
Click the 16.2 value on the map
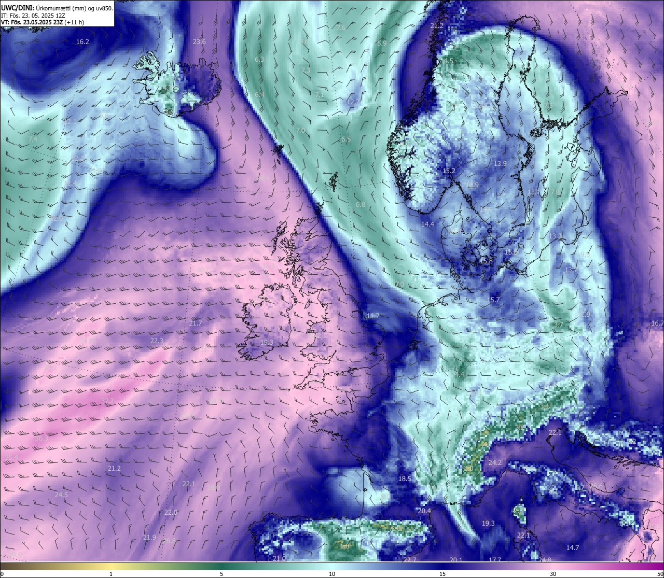point(82,41)
